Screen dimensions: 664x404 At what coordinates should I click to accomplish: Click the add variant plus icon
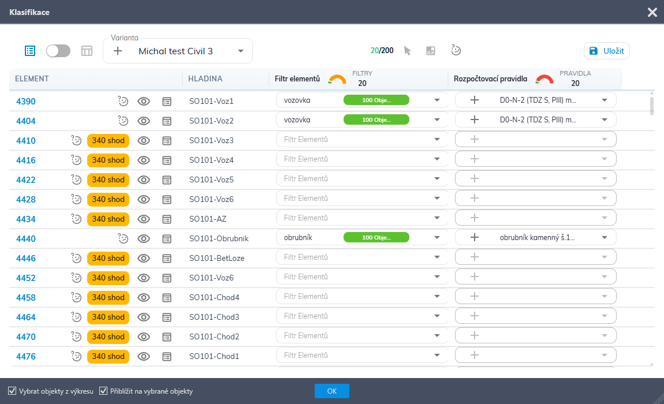click(x=118, y=51)
